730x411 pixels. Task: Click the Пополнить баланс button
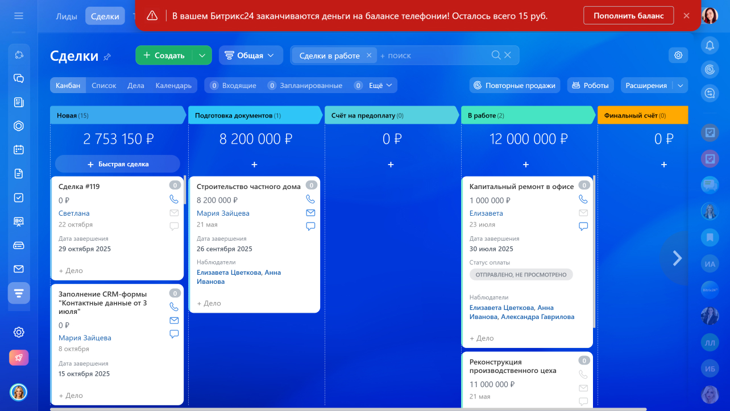(628, 16)
